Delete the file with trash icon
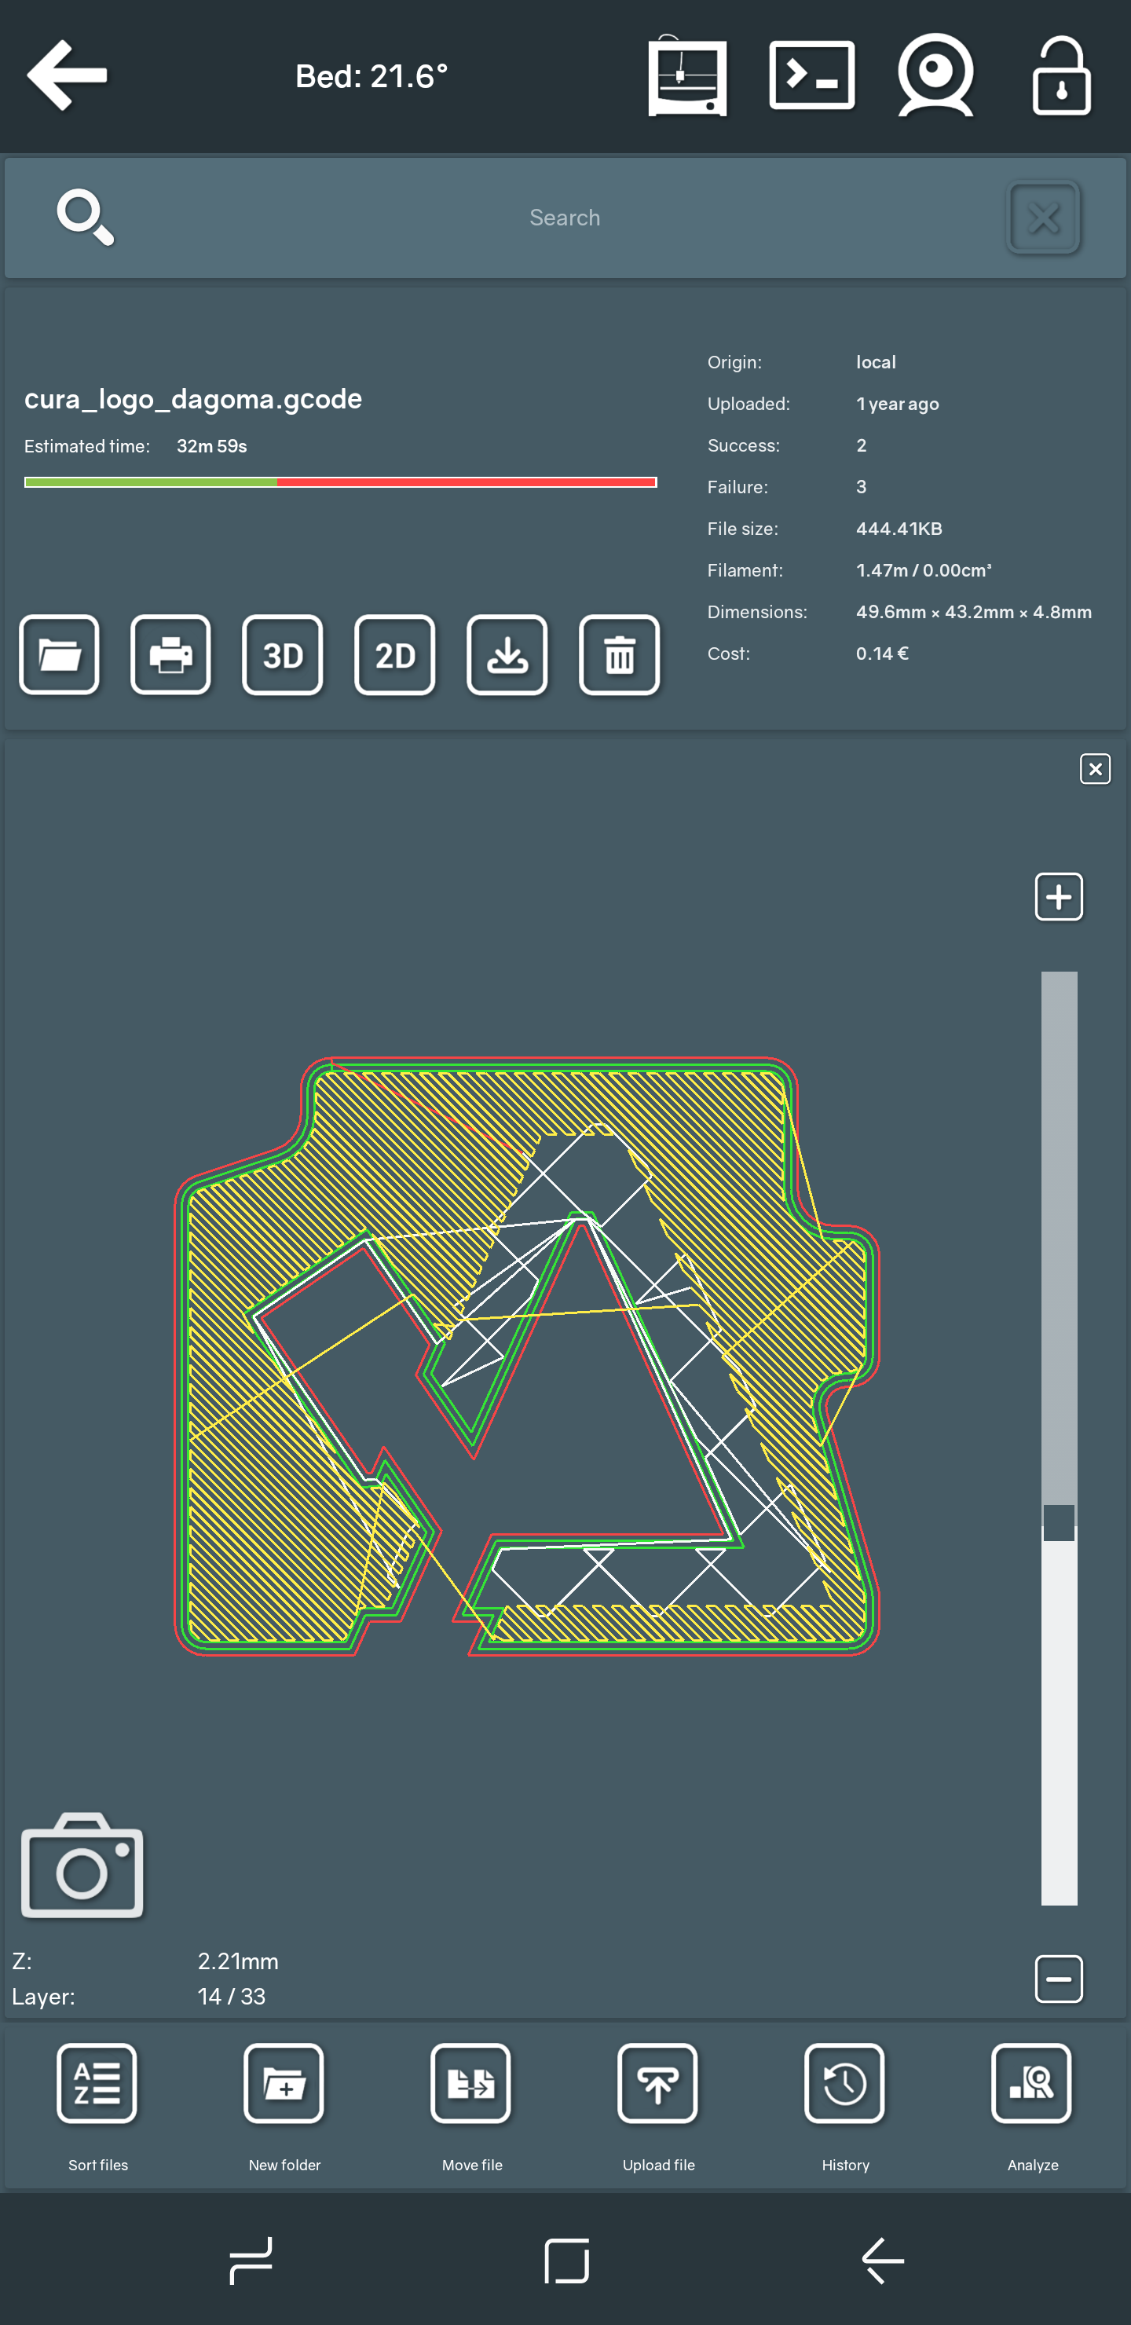The width and height of the screenshot is (1131, 2325). [x=619, y=655]
